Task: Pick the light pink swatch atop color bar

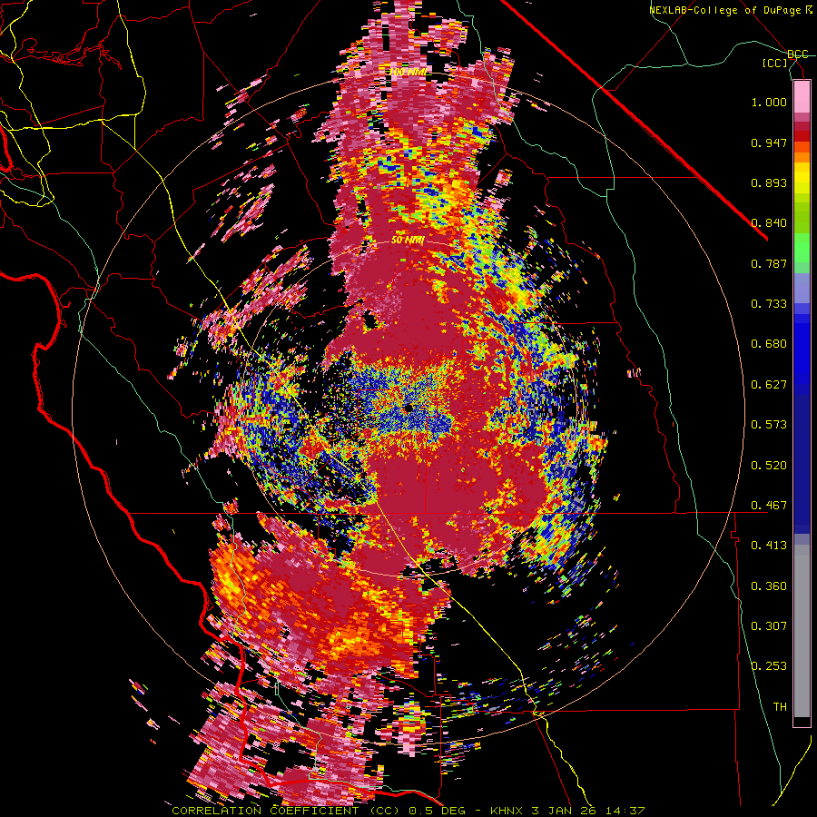Action: click(802, 96)
